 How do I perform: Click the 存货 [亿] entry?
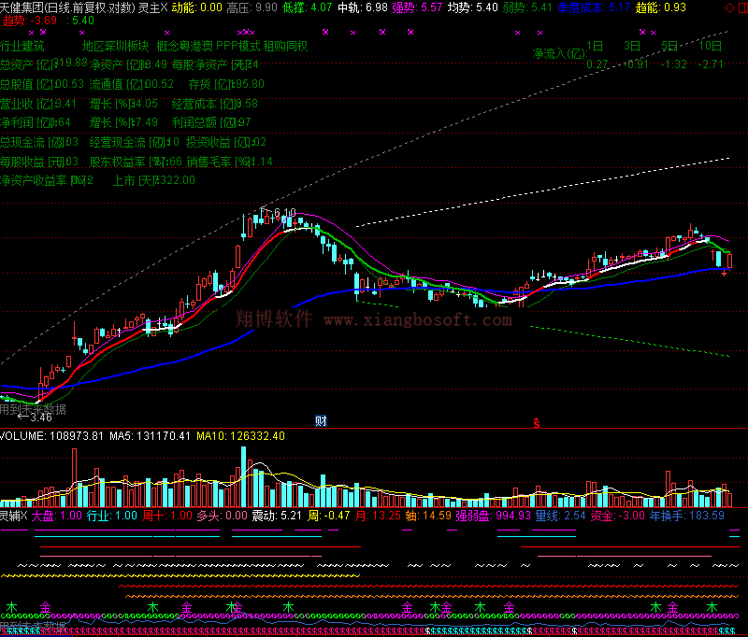click(x=226, y=84)
